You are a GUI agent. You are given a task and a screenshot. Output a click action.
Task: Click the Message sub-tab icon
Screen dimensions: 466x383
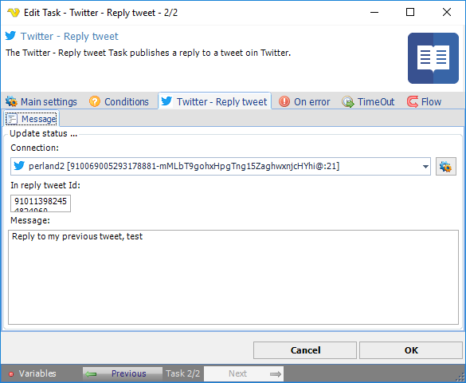click(12, 119)
